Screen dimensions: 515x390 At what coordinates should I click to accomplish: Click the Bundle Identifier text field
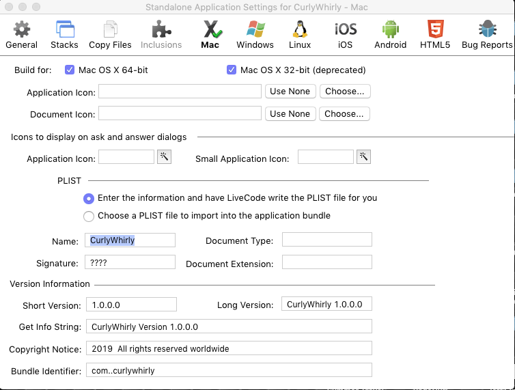point(229,370)
